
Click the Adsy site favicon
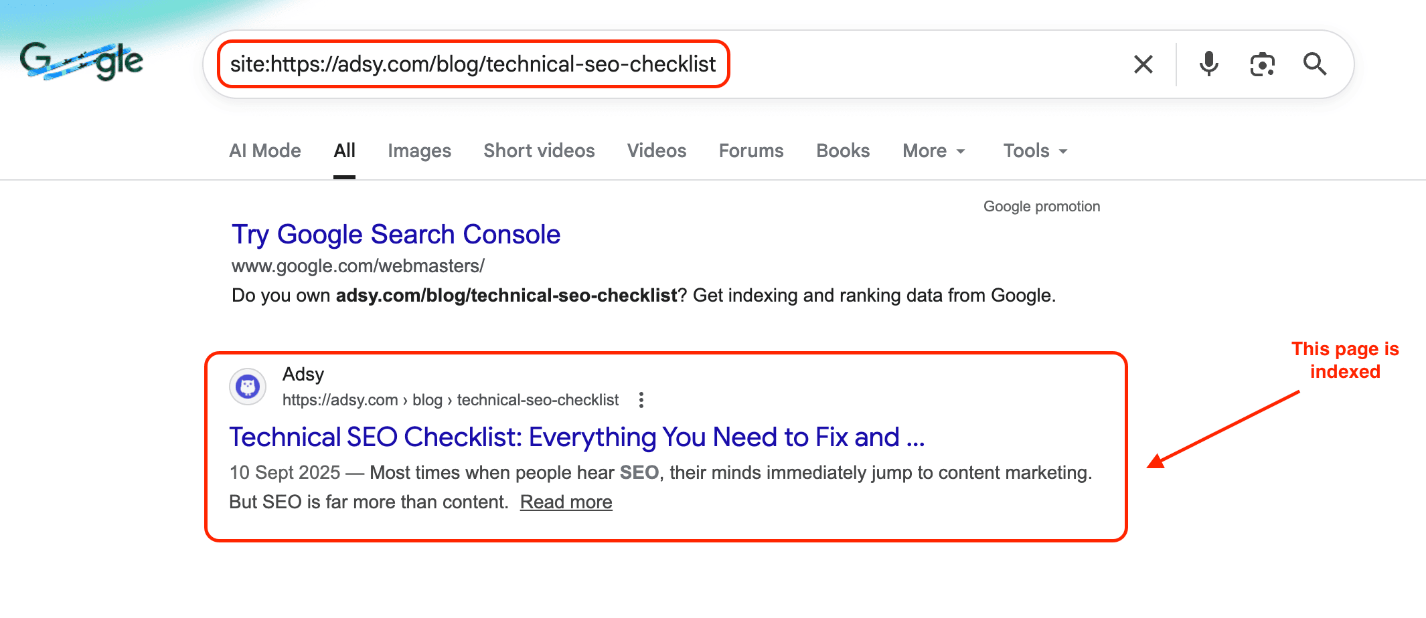click(x=247, y=387)
